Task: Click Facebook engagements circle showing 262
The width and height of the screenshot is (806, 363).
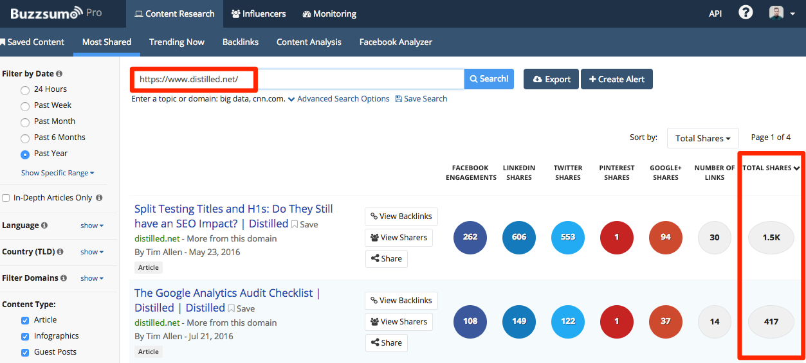Action: [x=470, y=237]
